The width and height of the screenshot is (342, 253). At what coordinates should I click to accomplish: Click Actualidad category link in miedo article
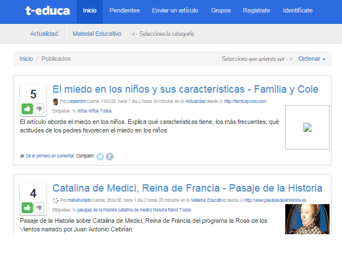coord(196,101)
